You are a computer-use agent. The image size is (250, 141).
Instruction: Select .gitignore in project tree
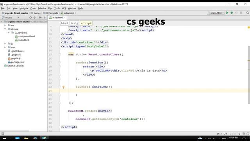(16, 55)
